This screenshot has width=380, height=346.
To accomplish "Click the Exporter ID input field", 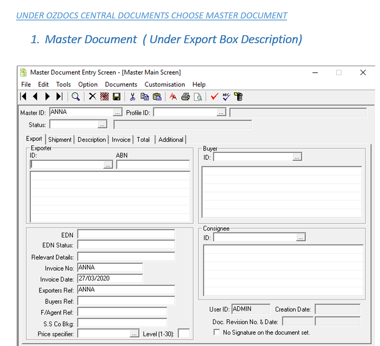I will point(67,165).
